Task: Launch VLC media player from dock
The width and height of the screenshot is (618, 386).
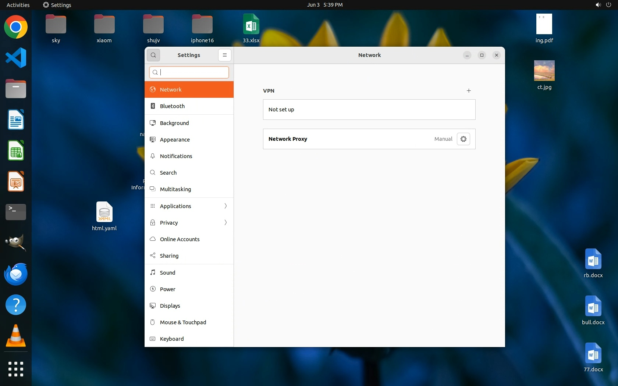Action: pos(16,336)
